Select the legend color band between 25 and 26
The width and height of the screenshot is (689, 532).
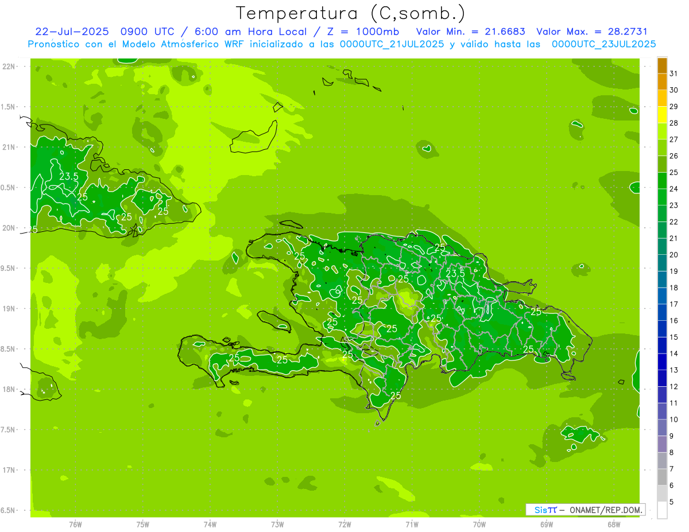662,164
